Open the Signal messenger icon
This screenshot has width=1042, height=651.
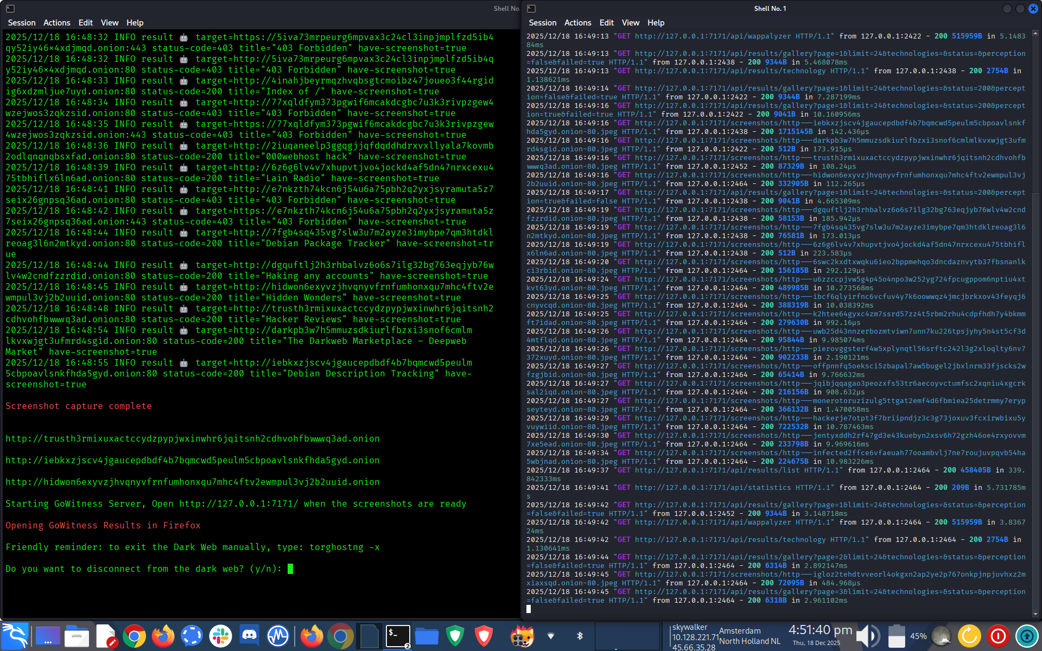(192, 636)
